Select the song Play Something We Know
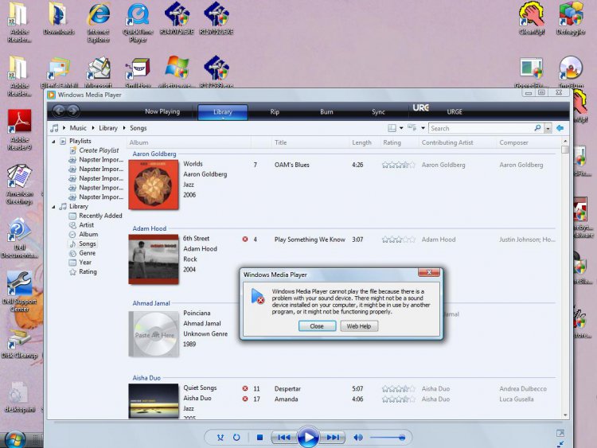The width and height of the screenshot is (597, 448). [x=310, y=240]
